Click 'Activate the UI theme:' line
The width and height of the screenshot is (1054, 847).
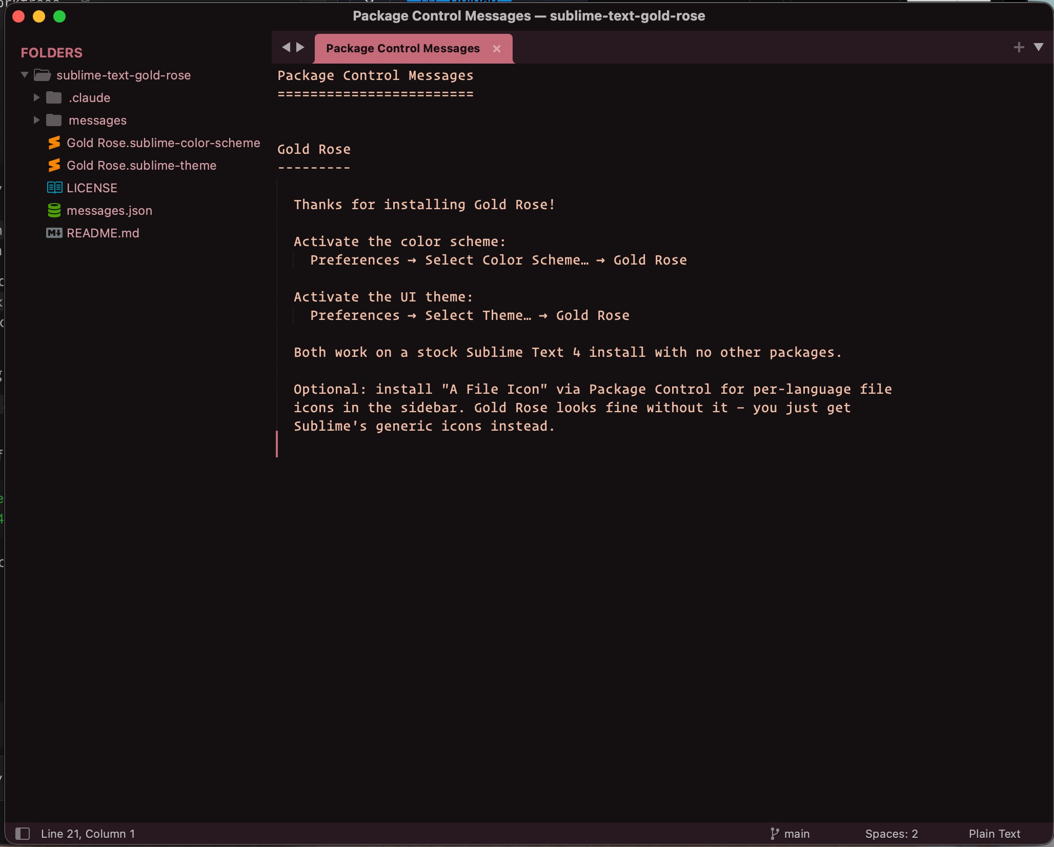point(383,297)
